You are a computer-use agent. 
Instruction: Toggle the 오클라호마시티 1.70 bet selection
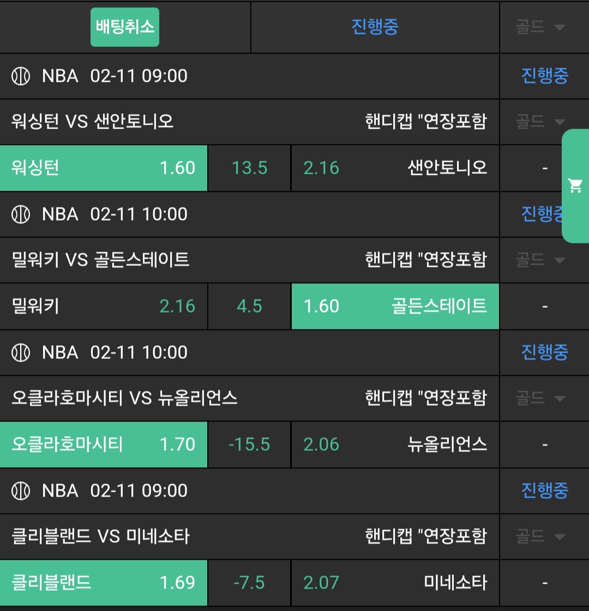(104, 445)
